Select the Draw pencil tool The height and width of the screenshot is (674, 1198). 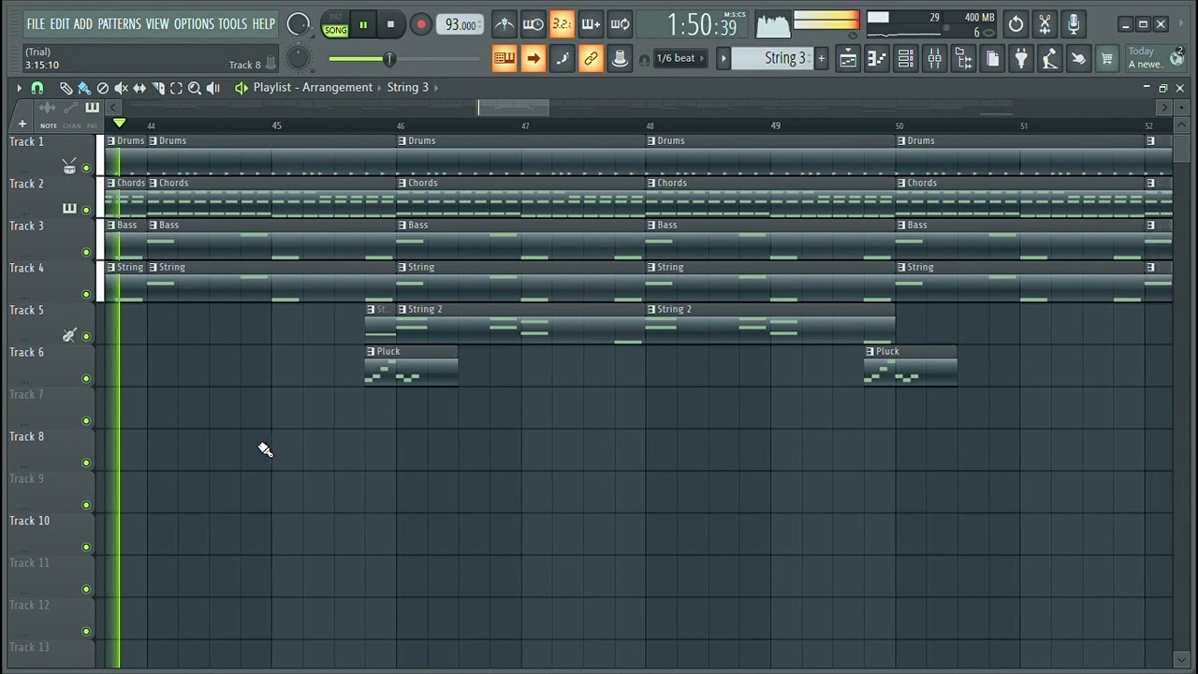66,88
